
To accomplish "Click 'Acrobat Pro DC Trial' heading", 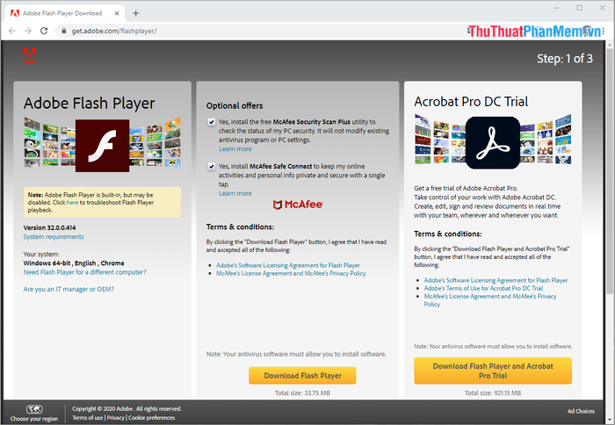I will click(471, 102).
